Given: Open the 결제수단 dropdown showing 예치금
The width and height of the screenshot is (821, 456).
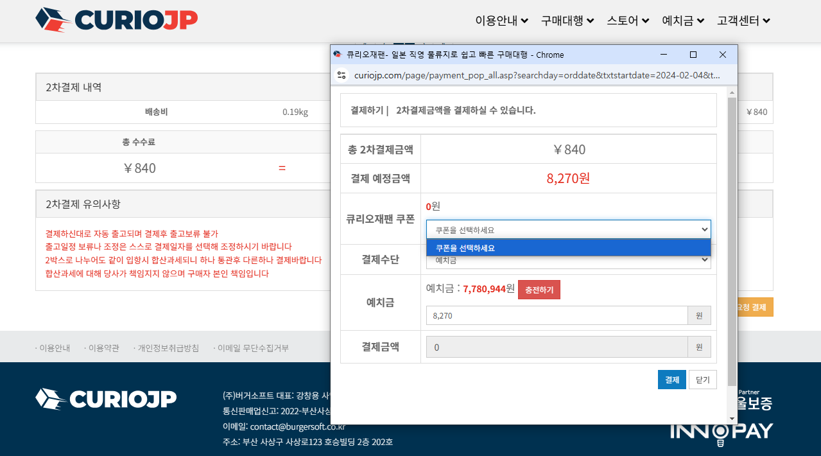Looking at the screenshot, I should tap(569, 260).
